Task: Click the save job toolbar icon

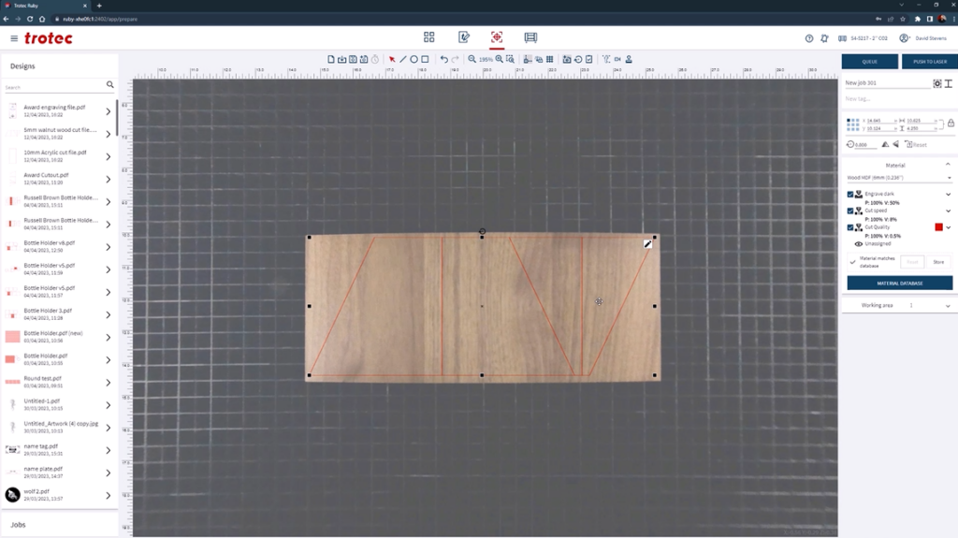Action: [353, 59]
